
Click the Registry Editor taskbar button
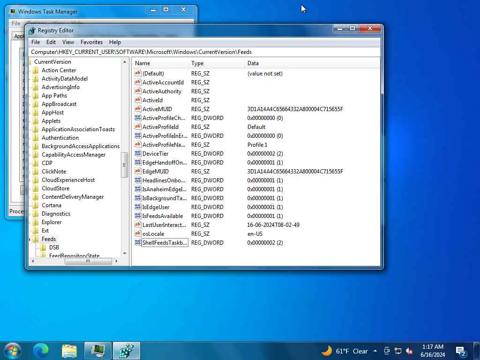pyautogui.click(x=127, y=351)
